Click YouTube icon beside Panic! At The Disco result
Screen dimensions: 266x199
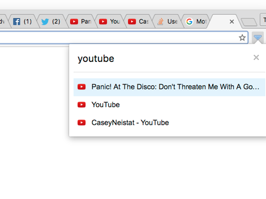82,87
